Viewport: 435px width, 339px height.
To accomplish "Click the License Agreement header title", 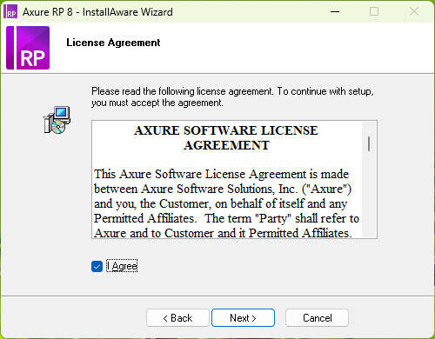I will [x=113, y=43].
